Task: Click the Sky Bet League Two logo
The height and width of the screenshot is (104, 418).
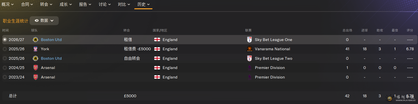Action: pos(249,58)
